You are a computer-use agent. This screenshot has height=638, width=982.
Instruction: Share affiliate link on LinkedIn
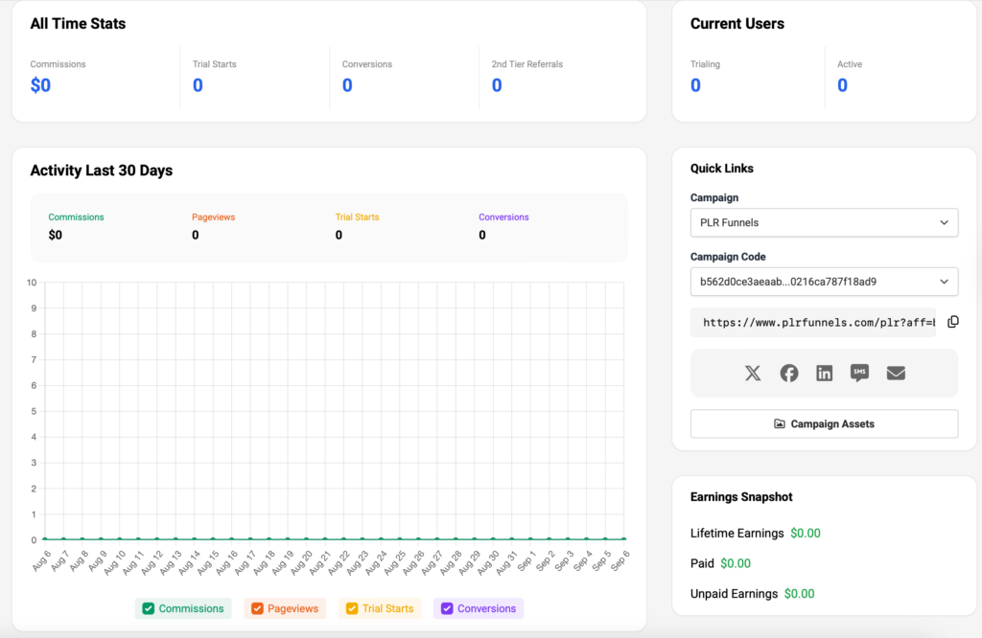tap(824, 373)
